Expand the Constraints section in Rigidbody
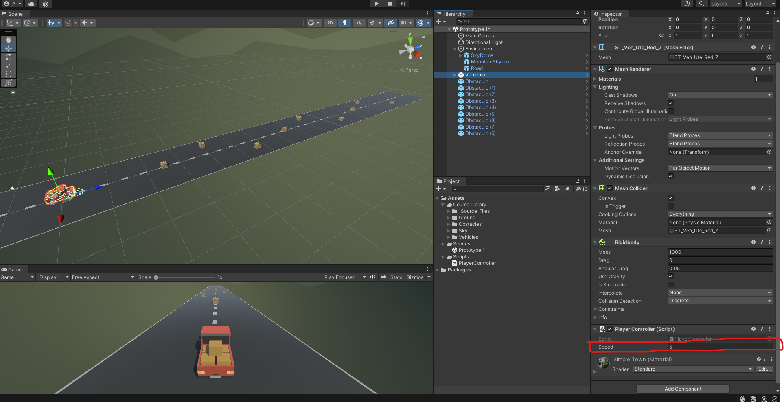Image resolution: width=784 pixels, height=402 pixels. 611,309
